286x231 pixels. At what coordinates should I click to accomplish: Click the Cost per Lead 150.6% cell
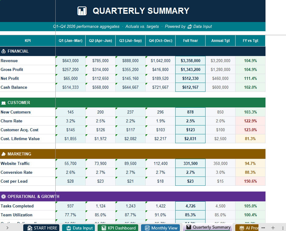point(251,181)
